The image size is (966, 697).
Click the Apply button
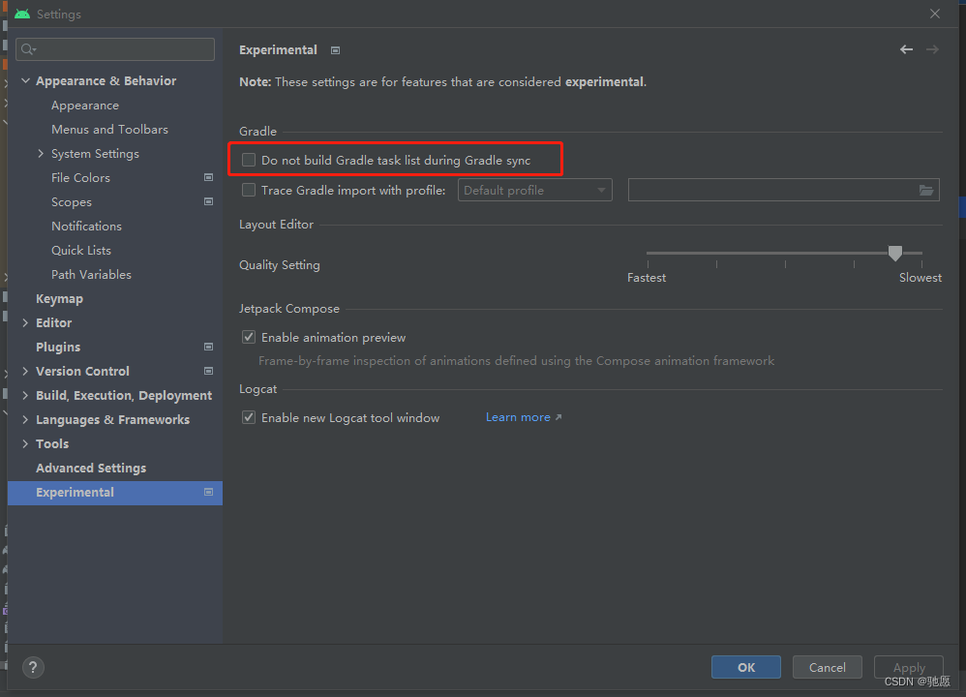tap(909, 667)
